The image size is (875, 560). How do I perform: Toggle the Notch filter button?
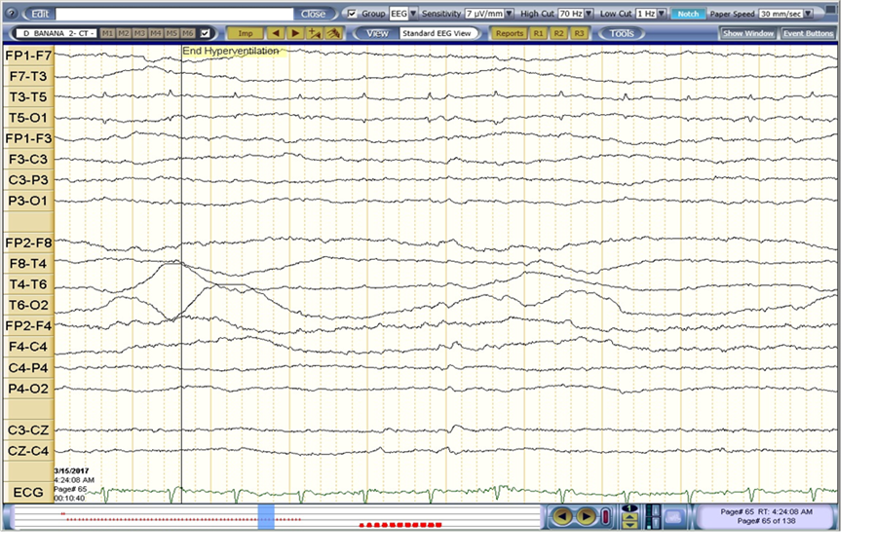pyautogui.click(x=688, y=14)
